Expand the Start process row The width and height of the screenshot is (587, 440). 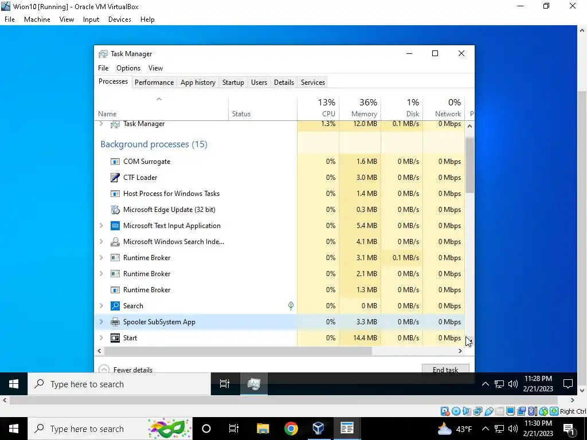tap(101, 338)
